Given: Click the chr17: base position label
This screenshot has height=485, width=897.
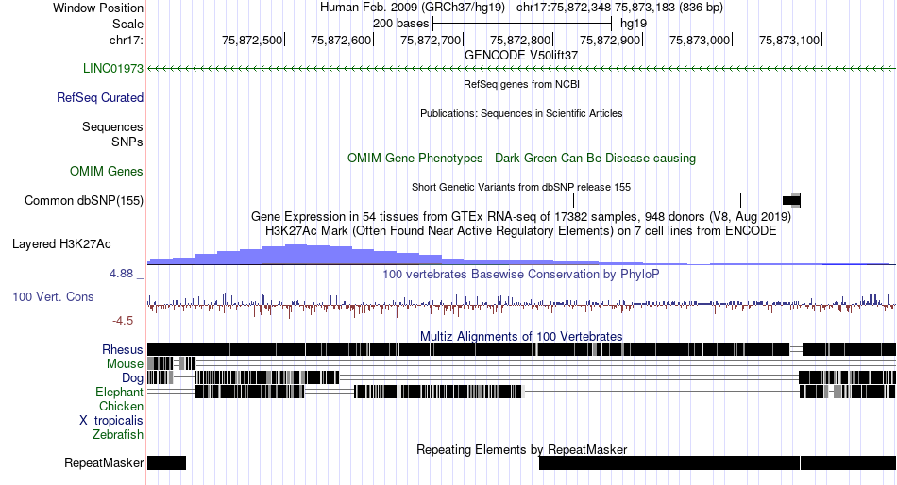Looking at the screenshot, I should (126, 40).
